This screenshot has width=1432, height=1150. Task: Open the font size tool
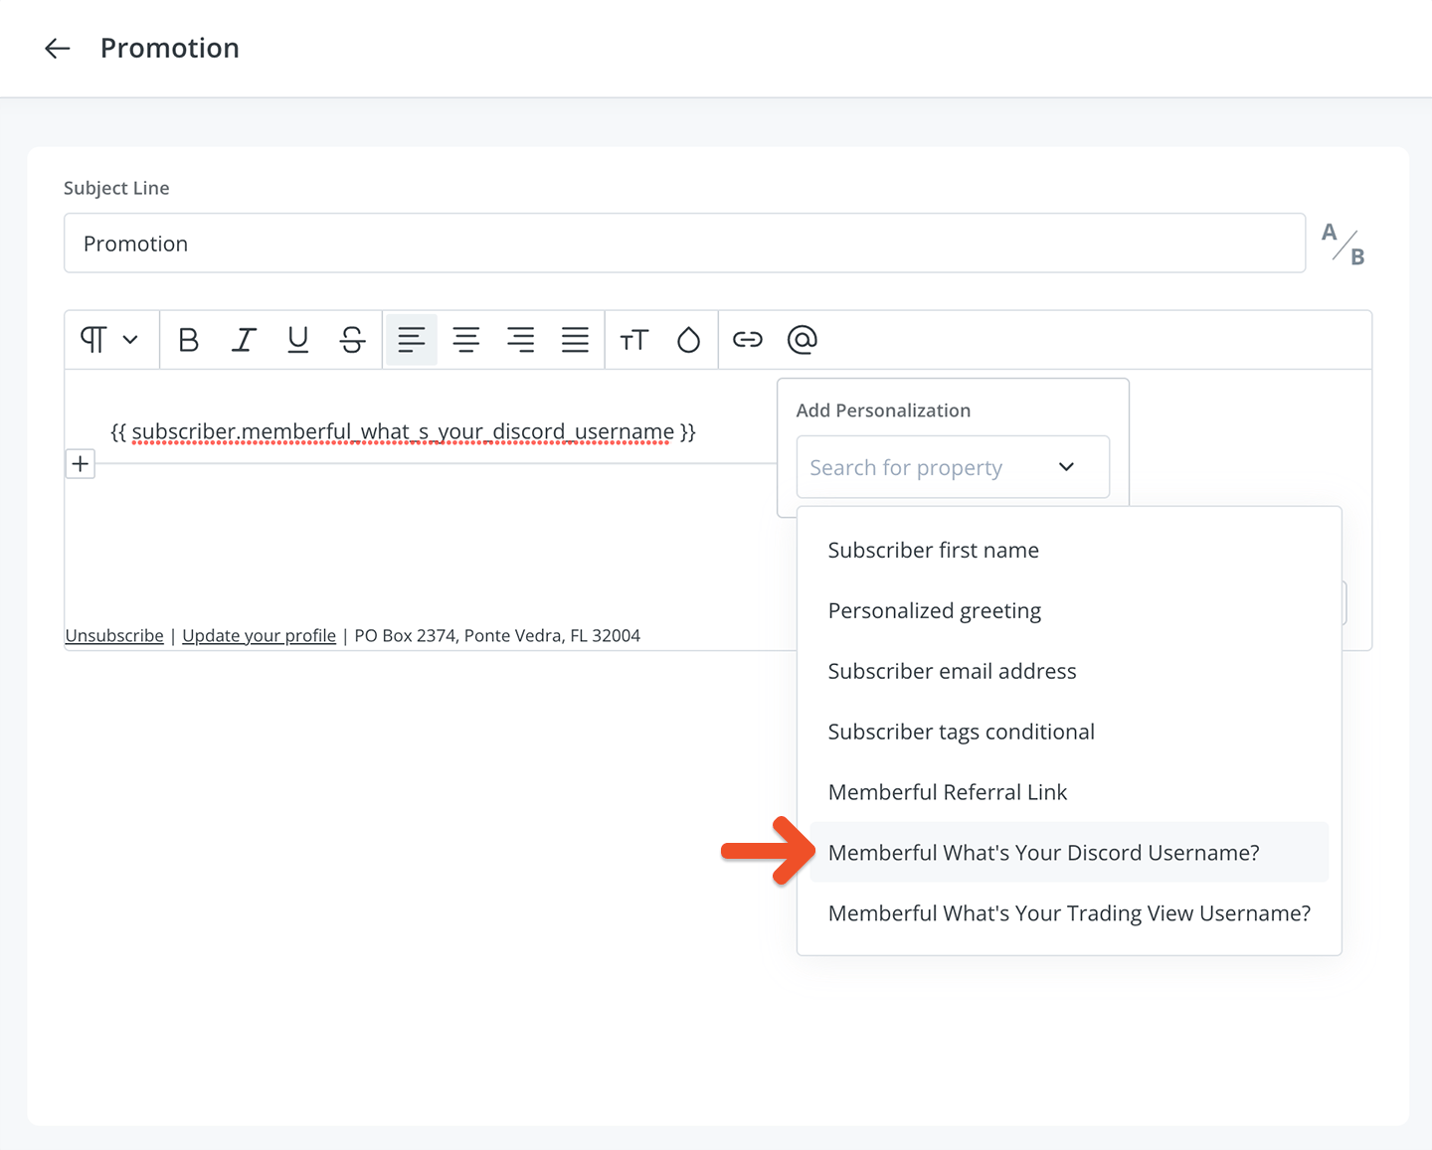[633, 340]
